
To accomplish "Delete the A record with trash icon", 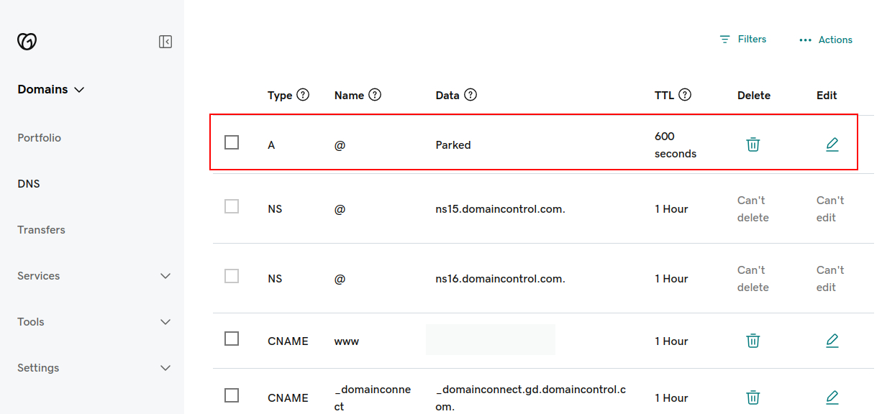I will coord(753,144).
